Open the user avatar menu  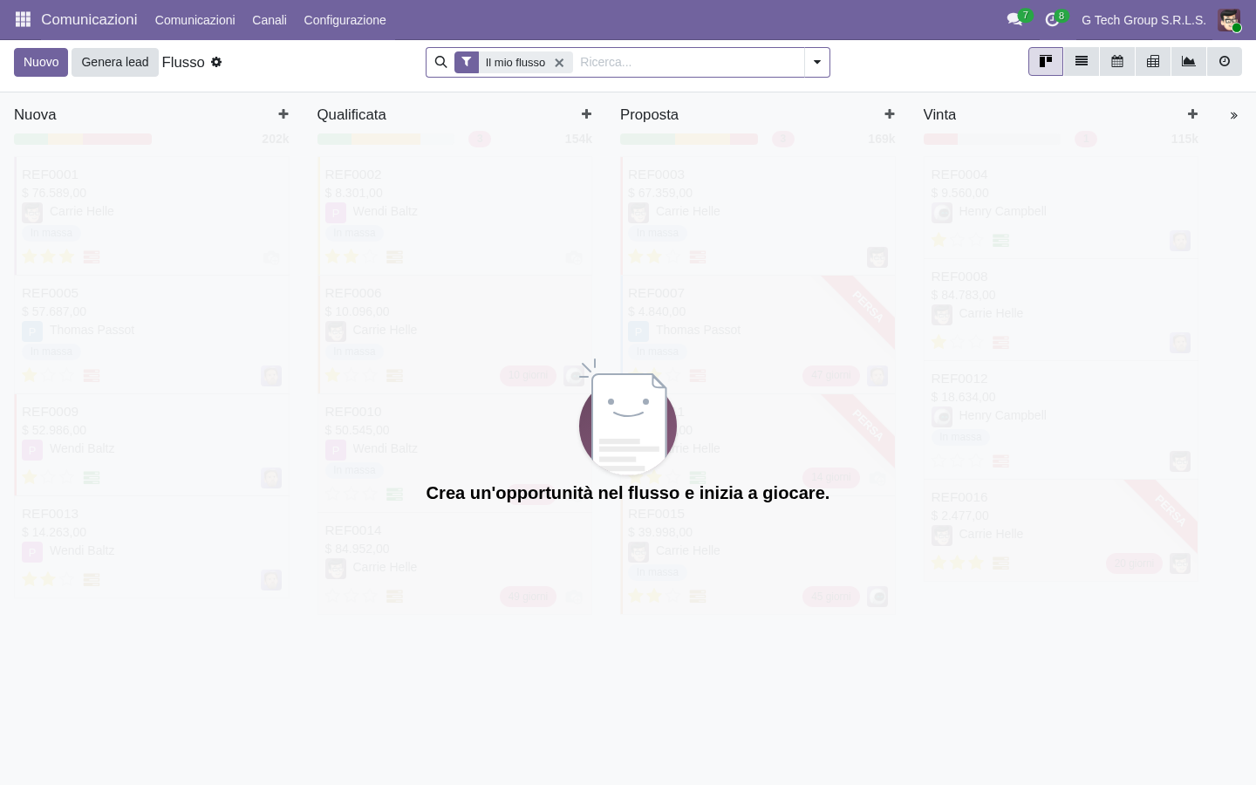pos(1229,19)
